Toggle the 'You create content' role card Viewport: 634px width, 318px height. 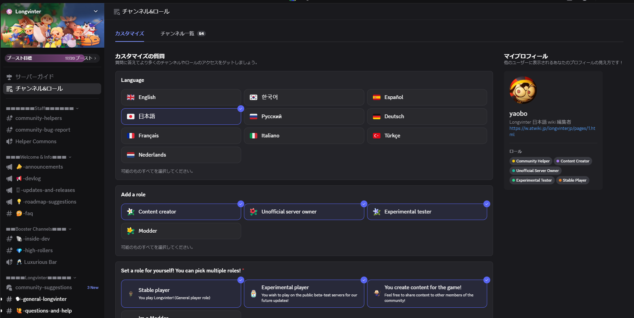427,294
